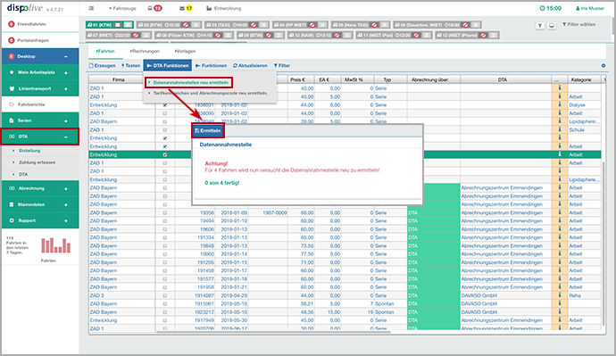Check checkbox in Entwicklung row 1917949
Image resolution: width=616 pixels, height=356 pixels.
(164, 320)
